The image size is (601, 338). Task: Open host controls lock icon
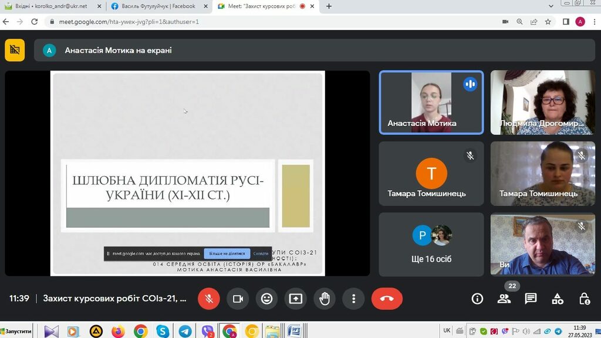(584, 299)
